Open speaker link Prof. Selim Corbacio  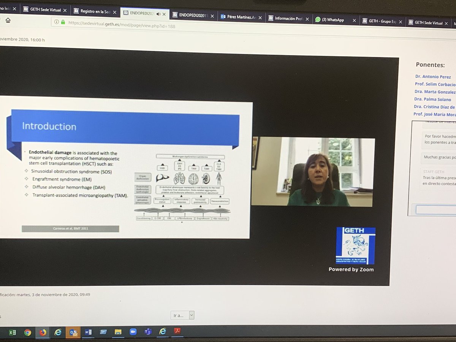point(435,84)
